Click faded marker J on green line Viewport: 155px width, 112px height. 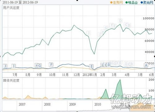coord(89,33)
